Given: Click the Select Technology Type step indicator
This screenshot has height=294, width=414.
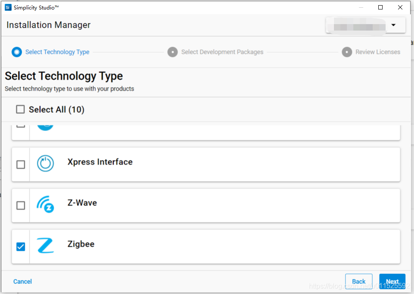Looking at the screenshot, I should 16,52.
